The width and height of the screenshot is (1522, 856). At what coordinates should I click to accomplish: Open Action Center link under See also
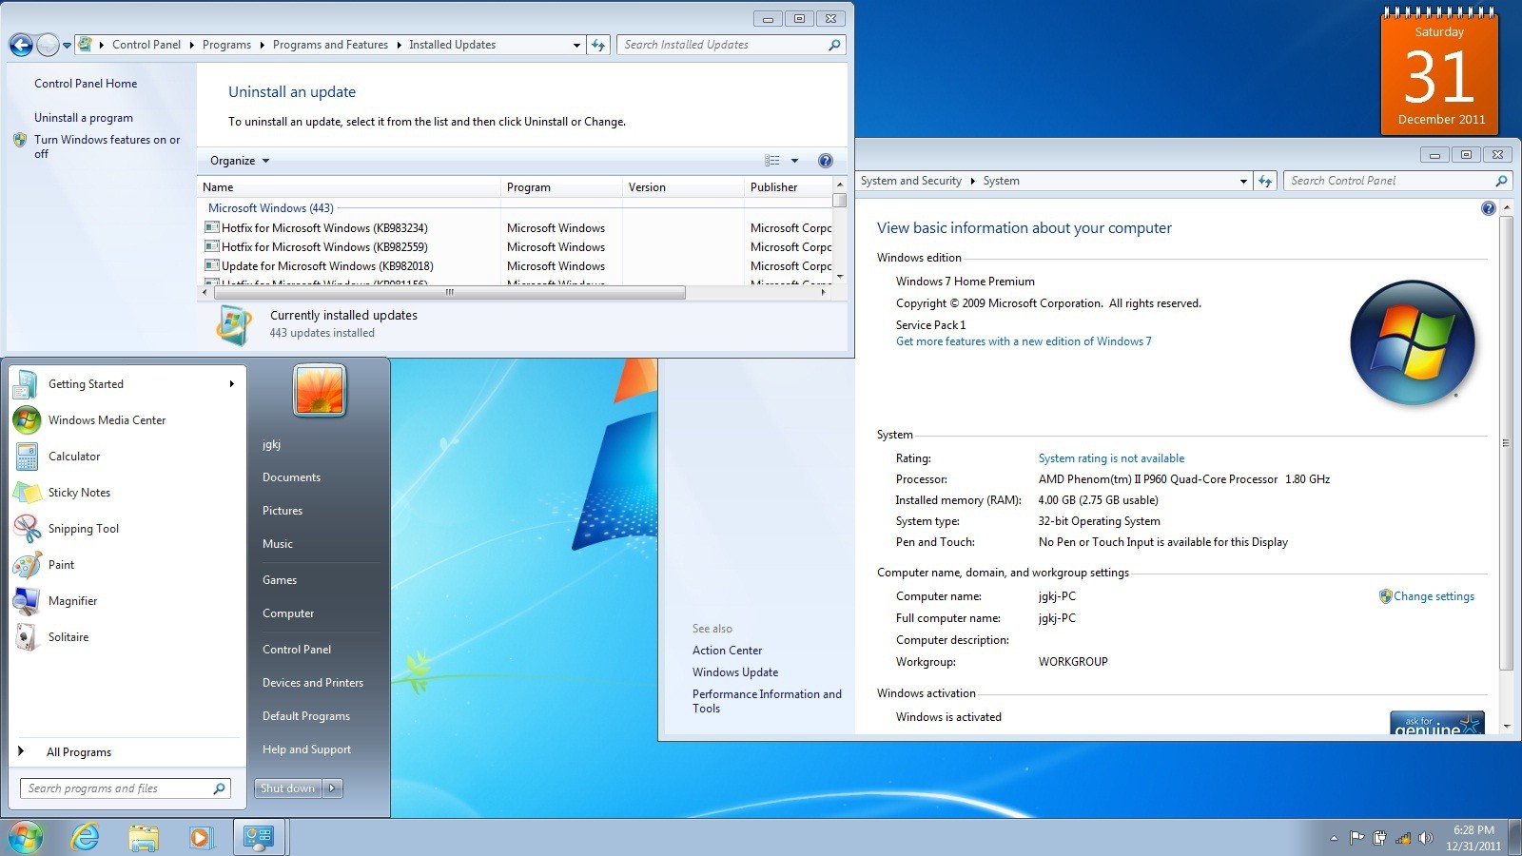727,651
